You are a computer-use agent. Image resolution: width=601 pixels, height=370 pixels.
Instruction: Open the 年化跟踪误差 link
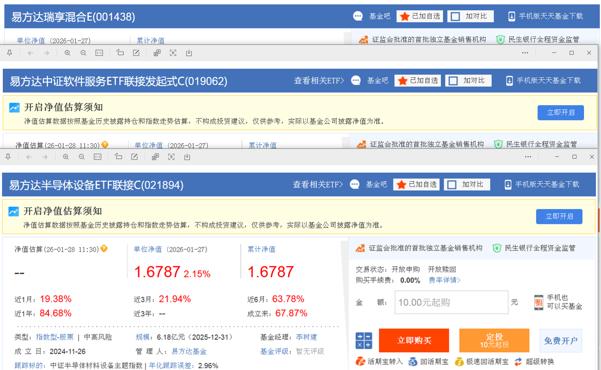170,366
